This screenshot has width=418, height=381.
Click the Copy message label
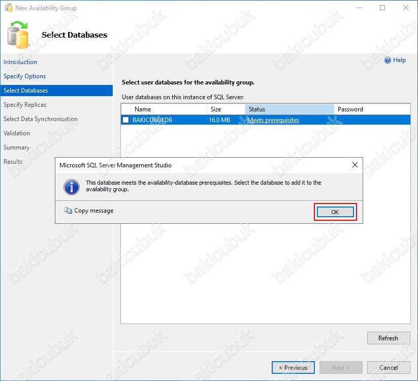94,211
